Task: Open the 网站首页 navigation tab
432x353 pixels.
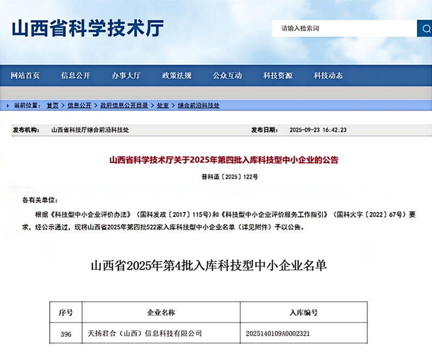Action: click(x=25, y=76)
